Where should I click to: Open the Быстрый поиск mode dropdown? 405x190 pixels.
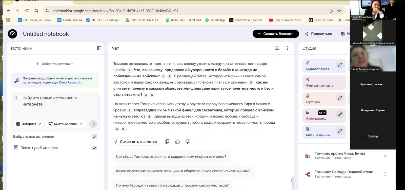66,124
